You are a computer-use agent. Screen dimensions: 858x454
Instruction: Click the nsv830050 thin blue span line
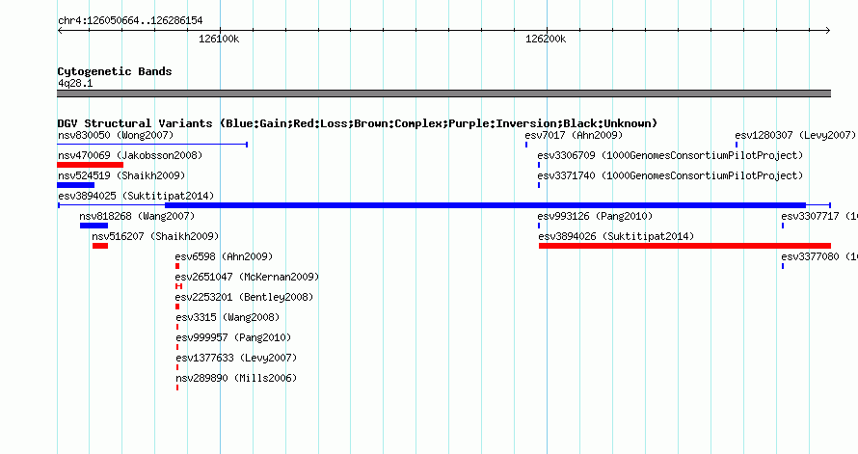pyautogui.click(x=152, y=145)
